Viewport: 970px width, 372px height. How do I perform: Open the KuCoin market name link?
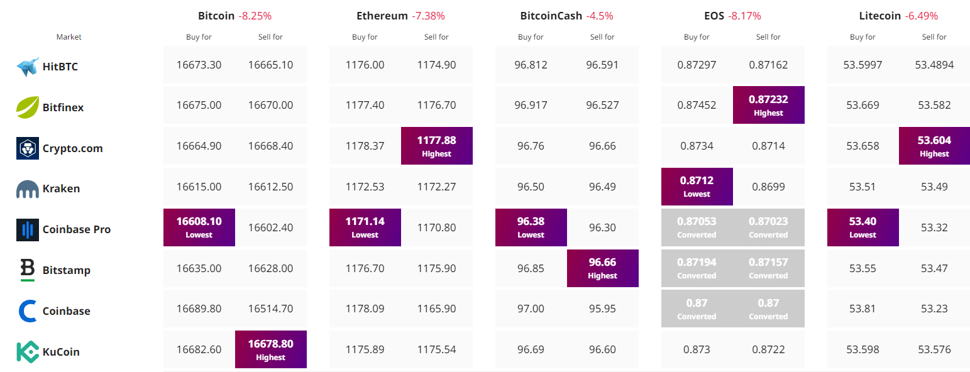pyautogui.click(x=61, y=352)
